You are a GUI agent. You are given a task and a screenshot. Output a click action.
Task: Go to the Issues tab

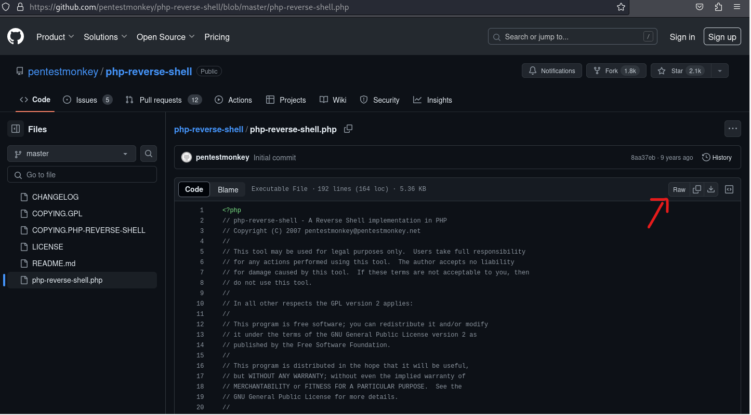[87, 100]
